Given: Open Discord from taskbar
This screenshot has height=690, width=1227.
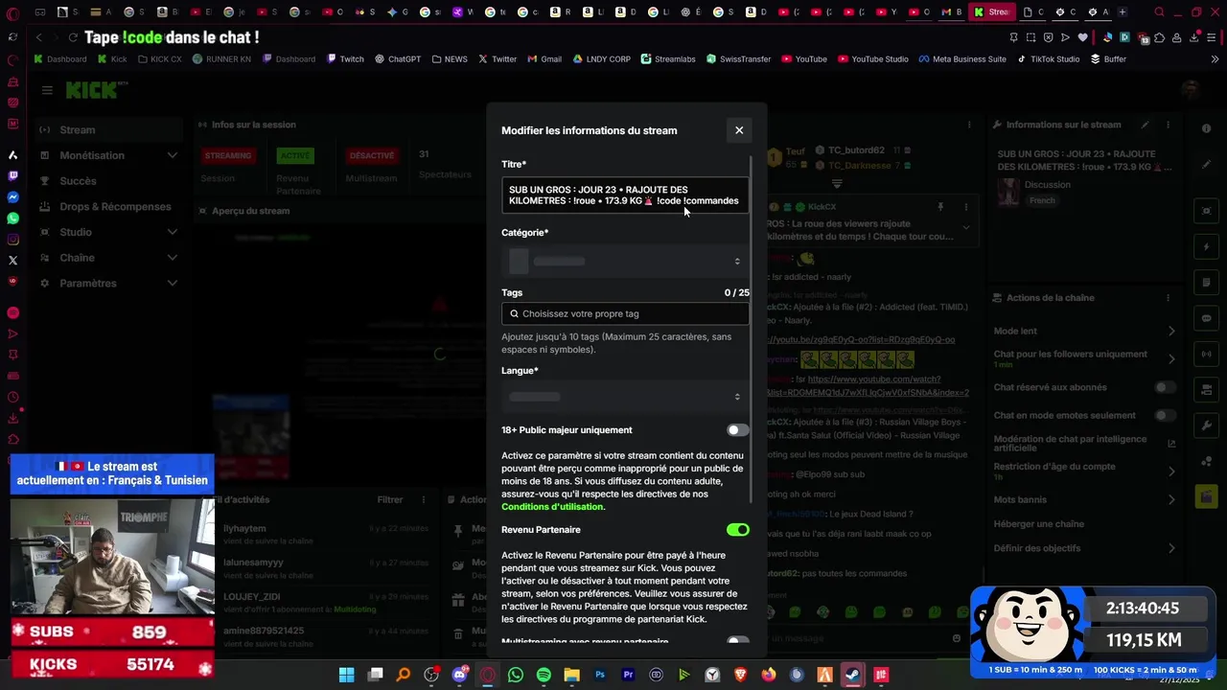Looking at the screenshot, I should click(x=459, y=675).
